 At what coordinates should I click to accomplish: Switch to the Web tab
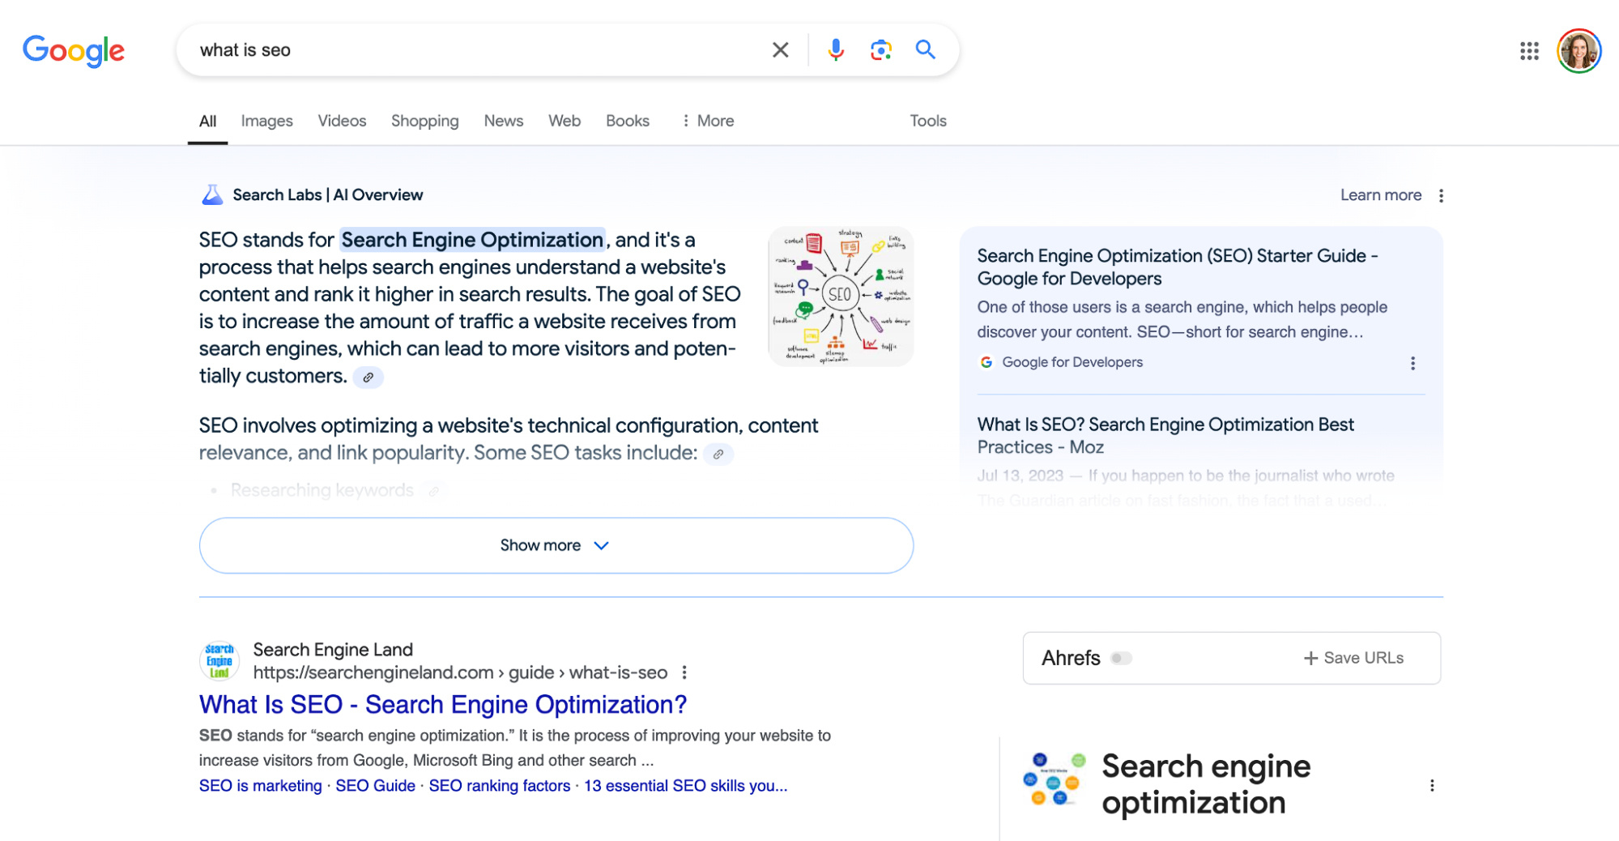tap(565, 121)
